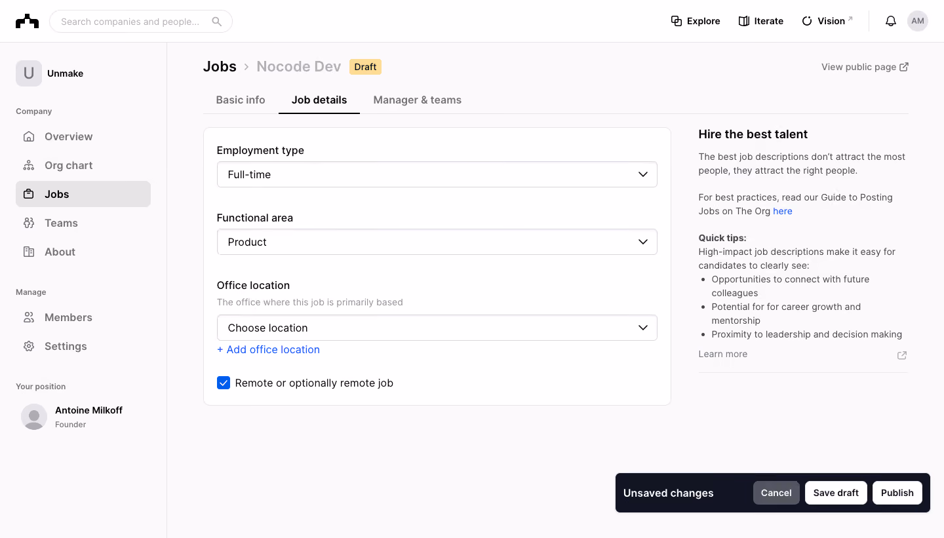This screenshot has width=944, height=538.
Task: Open the guide 'here' link
Action: coord(783,211)
